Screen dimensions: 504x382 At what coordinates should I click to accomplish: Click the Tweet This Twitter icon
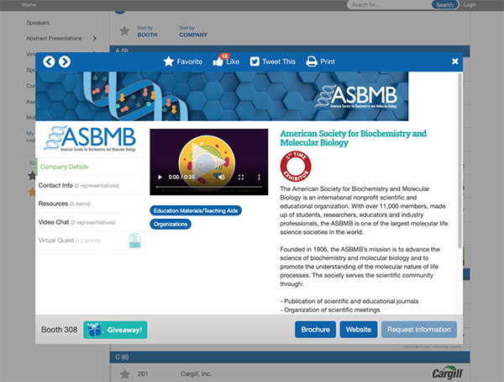coord(255,61)
